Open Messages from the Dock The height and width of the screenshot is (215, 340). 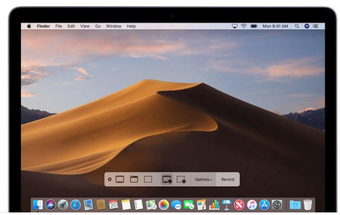point(176,205)
